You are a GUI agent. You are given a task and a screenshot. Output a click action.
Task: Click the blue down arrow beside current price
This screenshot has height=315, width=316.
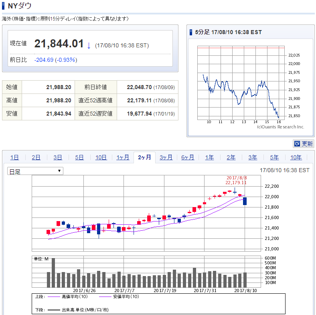point(89,45)
